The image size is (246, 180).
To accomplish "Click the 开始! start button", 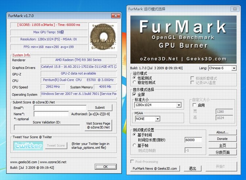I will pos(221,167).
